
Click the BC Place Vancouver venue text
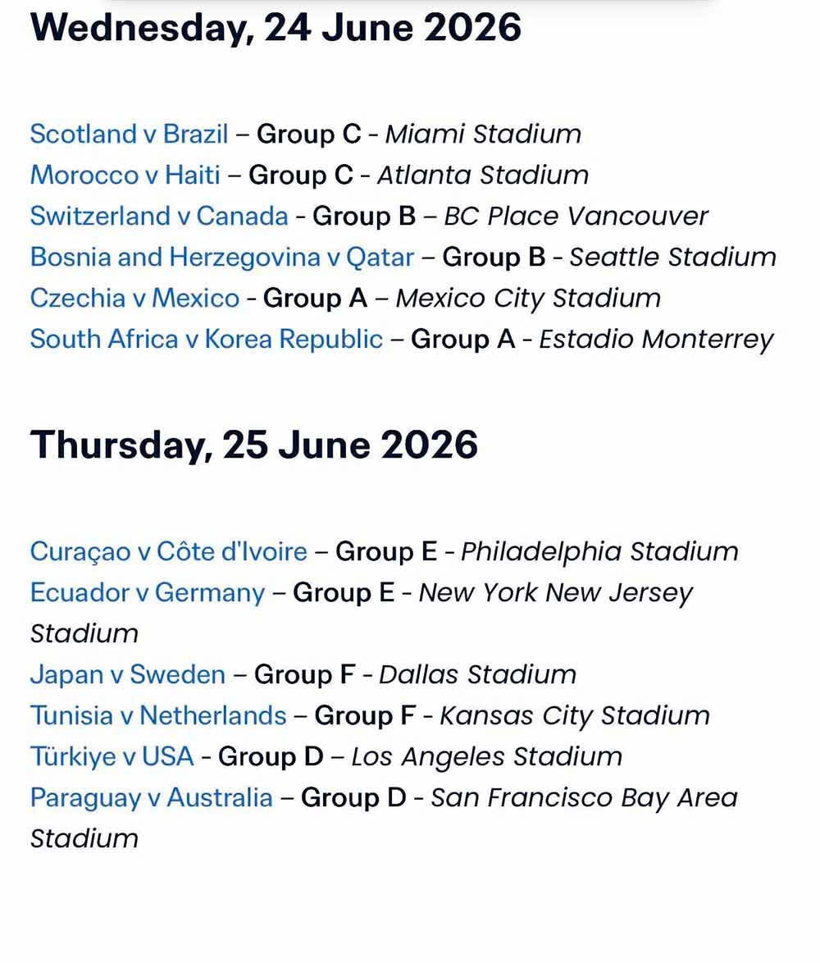[x=576, y=216]
